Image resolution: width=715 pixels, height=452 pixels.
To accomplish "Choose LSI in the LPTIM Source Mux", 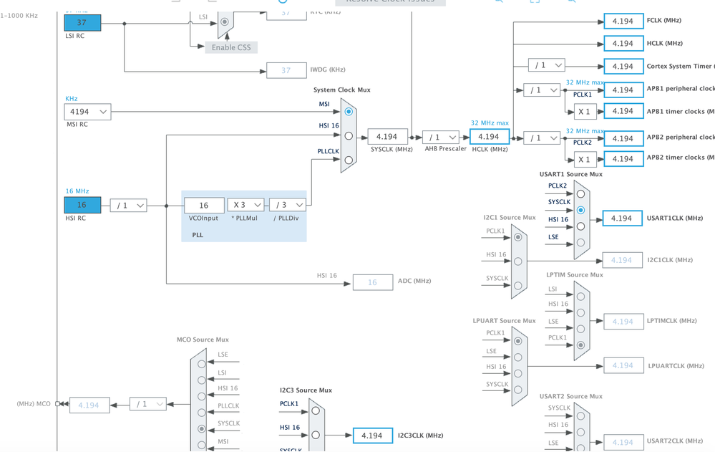I will 580,297.
